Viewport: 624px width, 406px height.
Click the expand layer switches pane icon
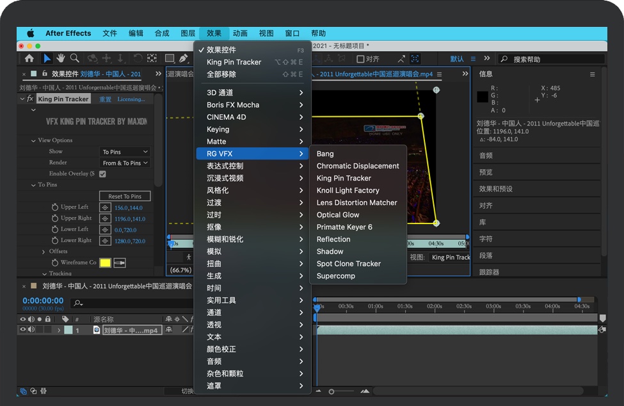(24, 391)
